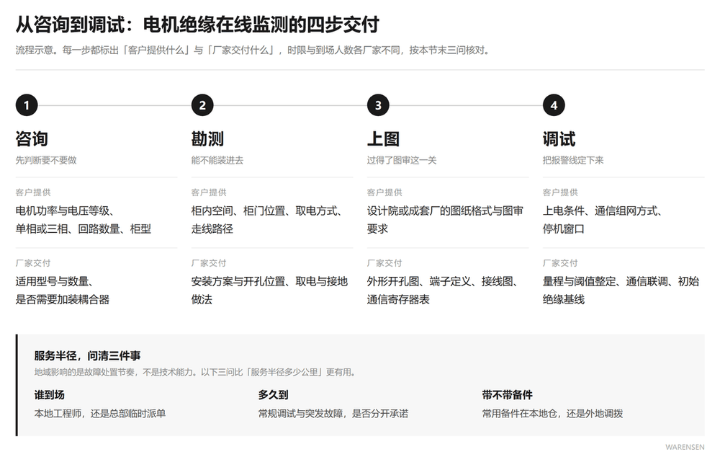
Task: Click 客户提供 label under 勘测
Action: [209, 192]
